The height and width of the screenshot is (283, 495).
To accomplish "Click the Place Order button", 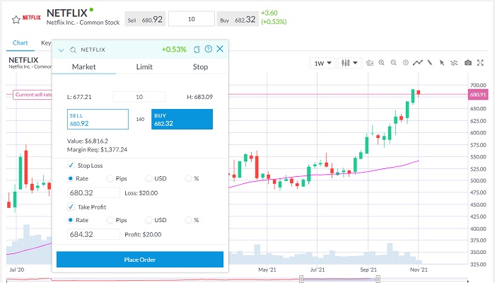I will [x=140, y=260].
